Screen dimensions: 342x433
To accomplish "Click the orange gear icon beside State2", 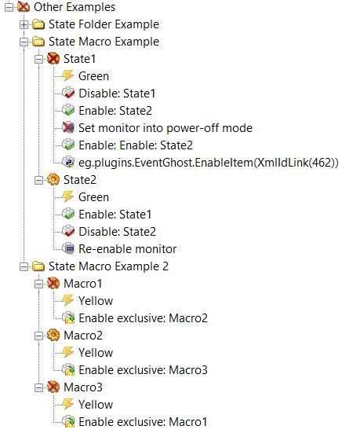I will tap(53, 180).
